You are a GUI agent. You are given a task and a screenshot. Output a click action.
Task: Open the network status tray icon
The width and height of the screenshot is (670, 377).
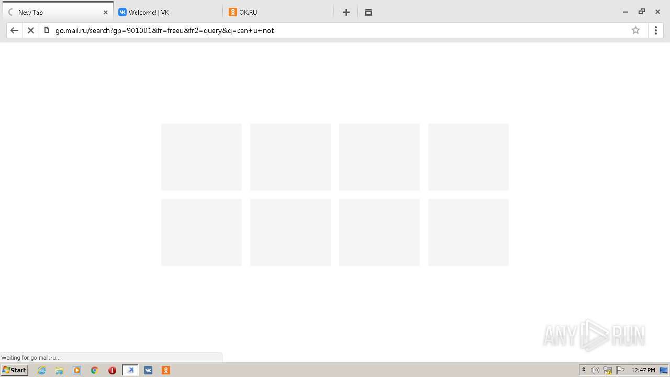click(x=608, y=370)
